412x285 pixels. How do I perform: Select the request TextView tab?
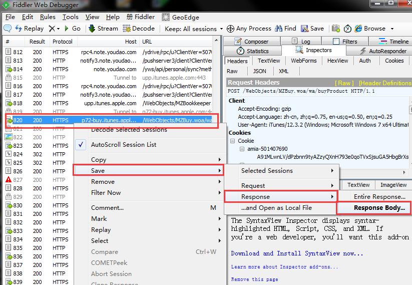coord(269,61)
